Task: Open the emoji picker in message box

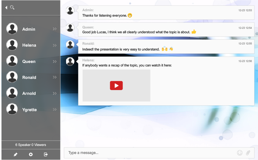Action: [x=239, y=153]
